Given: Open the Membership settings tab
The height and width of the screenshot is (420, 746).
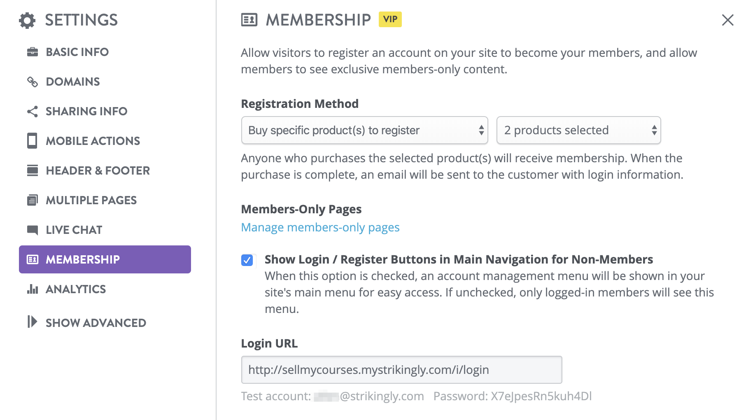Looking at the screenshot, I should (105, 259).
